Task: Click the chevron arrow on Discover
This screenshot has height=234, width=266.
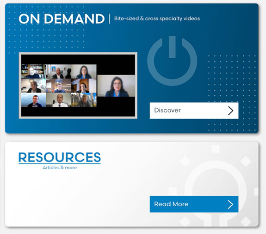Action: 230,111
